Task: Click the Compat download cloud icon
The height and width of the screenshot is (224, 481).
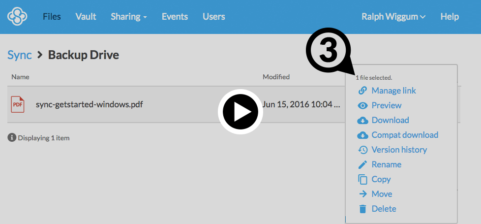Action: [x=362, y=135]
